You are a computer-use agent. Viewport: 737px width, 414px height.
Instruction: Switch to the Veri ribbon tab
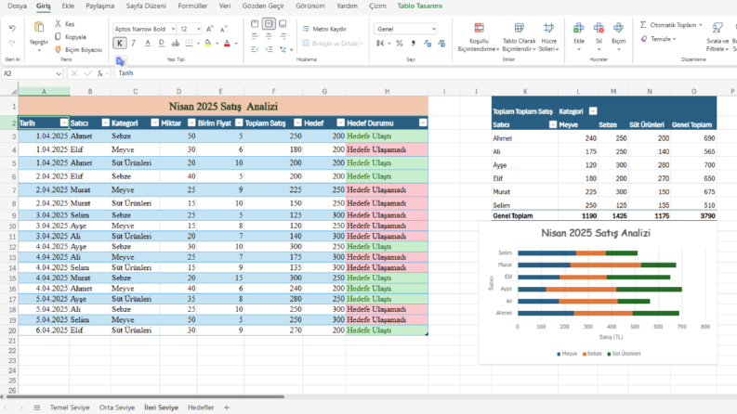225,6
